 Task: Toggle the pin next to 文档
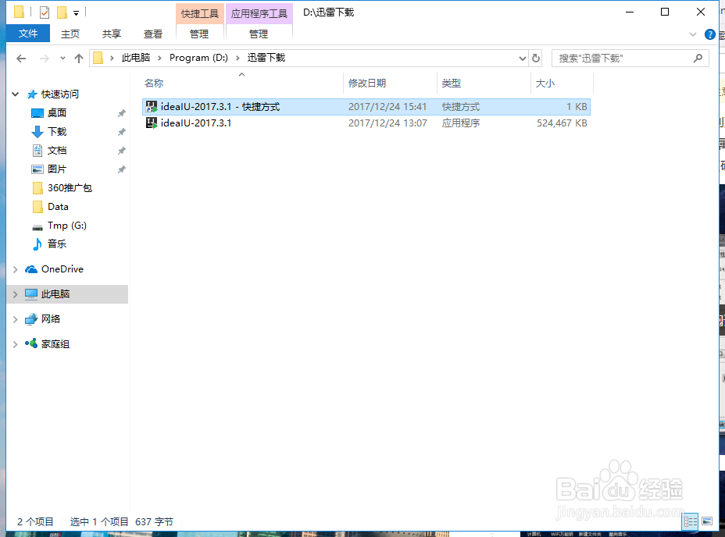coord(121,150)
